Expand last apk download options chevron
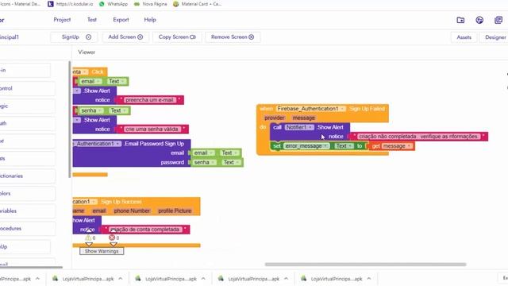Image resolution: width=508 pixels, height=286 pixels. point(369,279)
